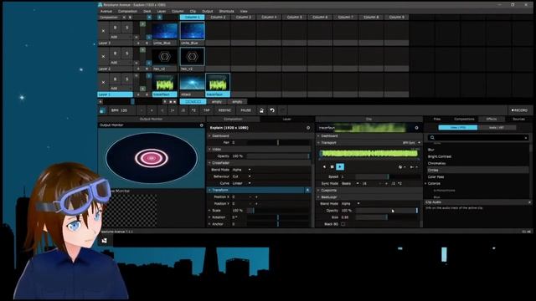Screen dimensions: 536x301
Task: Halve clip beats with /2 in Sync Mode row
Action: point(393,183)
